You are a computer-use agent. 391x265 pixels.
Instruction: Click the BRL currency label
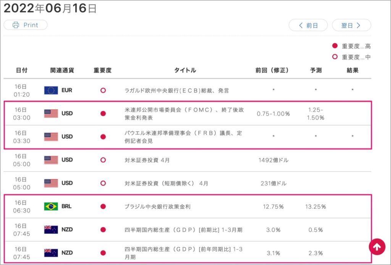[66, 206]
